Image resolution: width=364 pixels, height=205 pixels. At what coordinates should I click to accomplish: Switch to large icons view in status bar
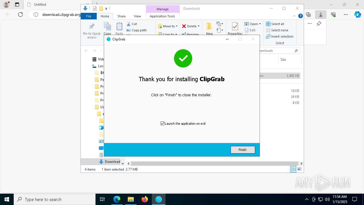[299, 169]
